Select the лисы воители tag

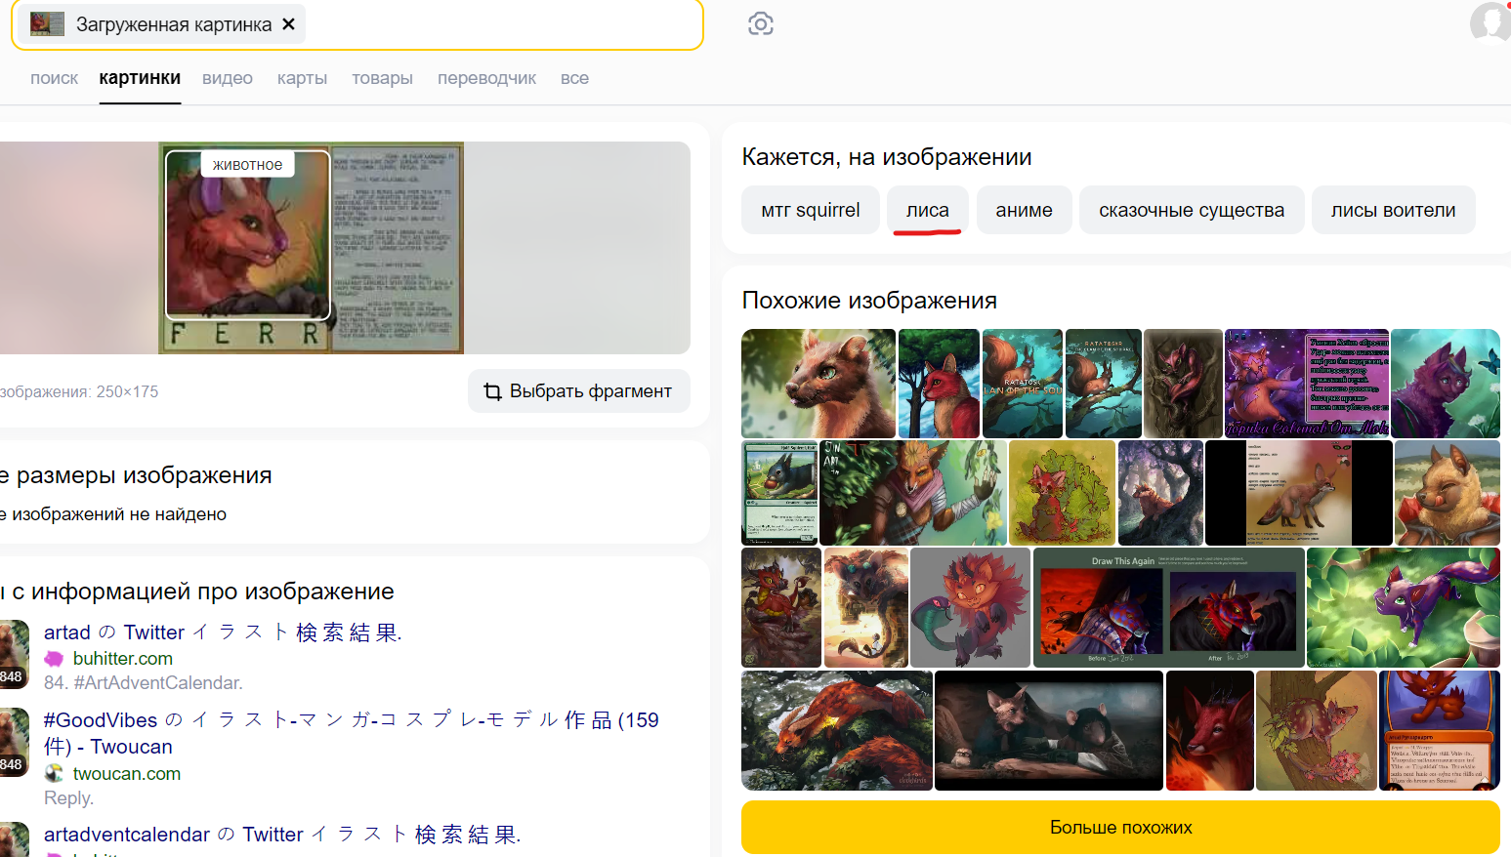(x=1393, y=210)
